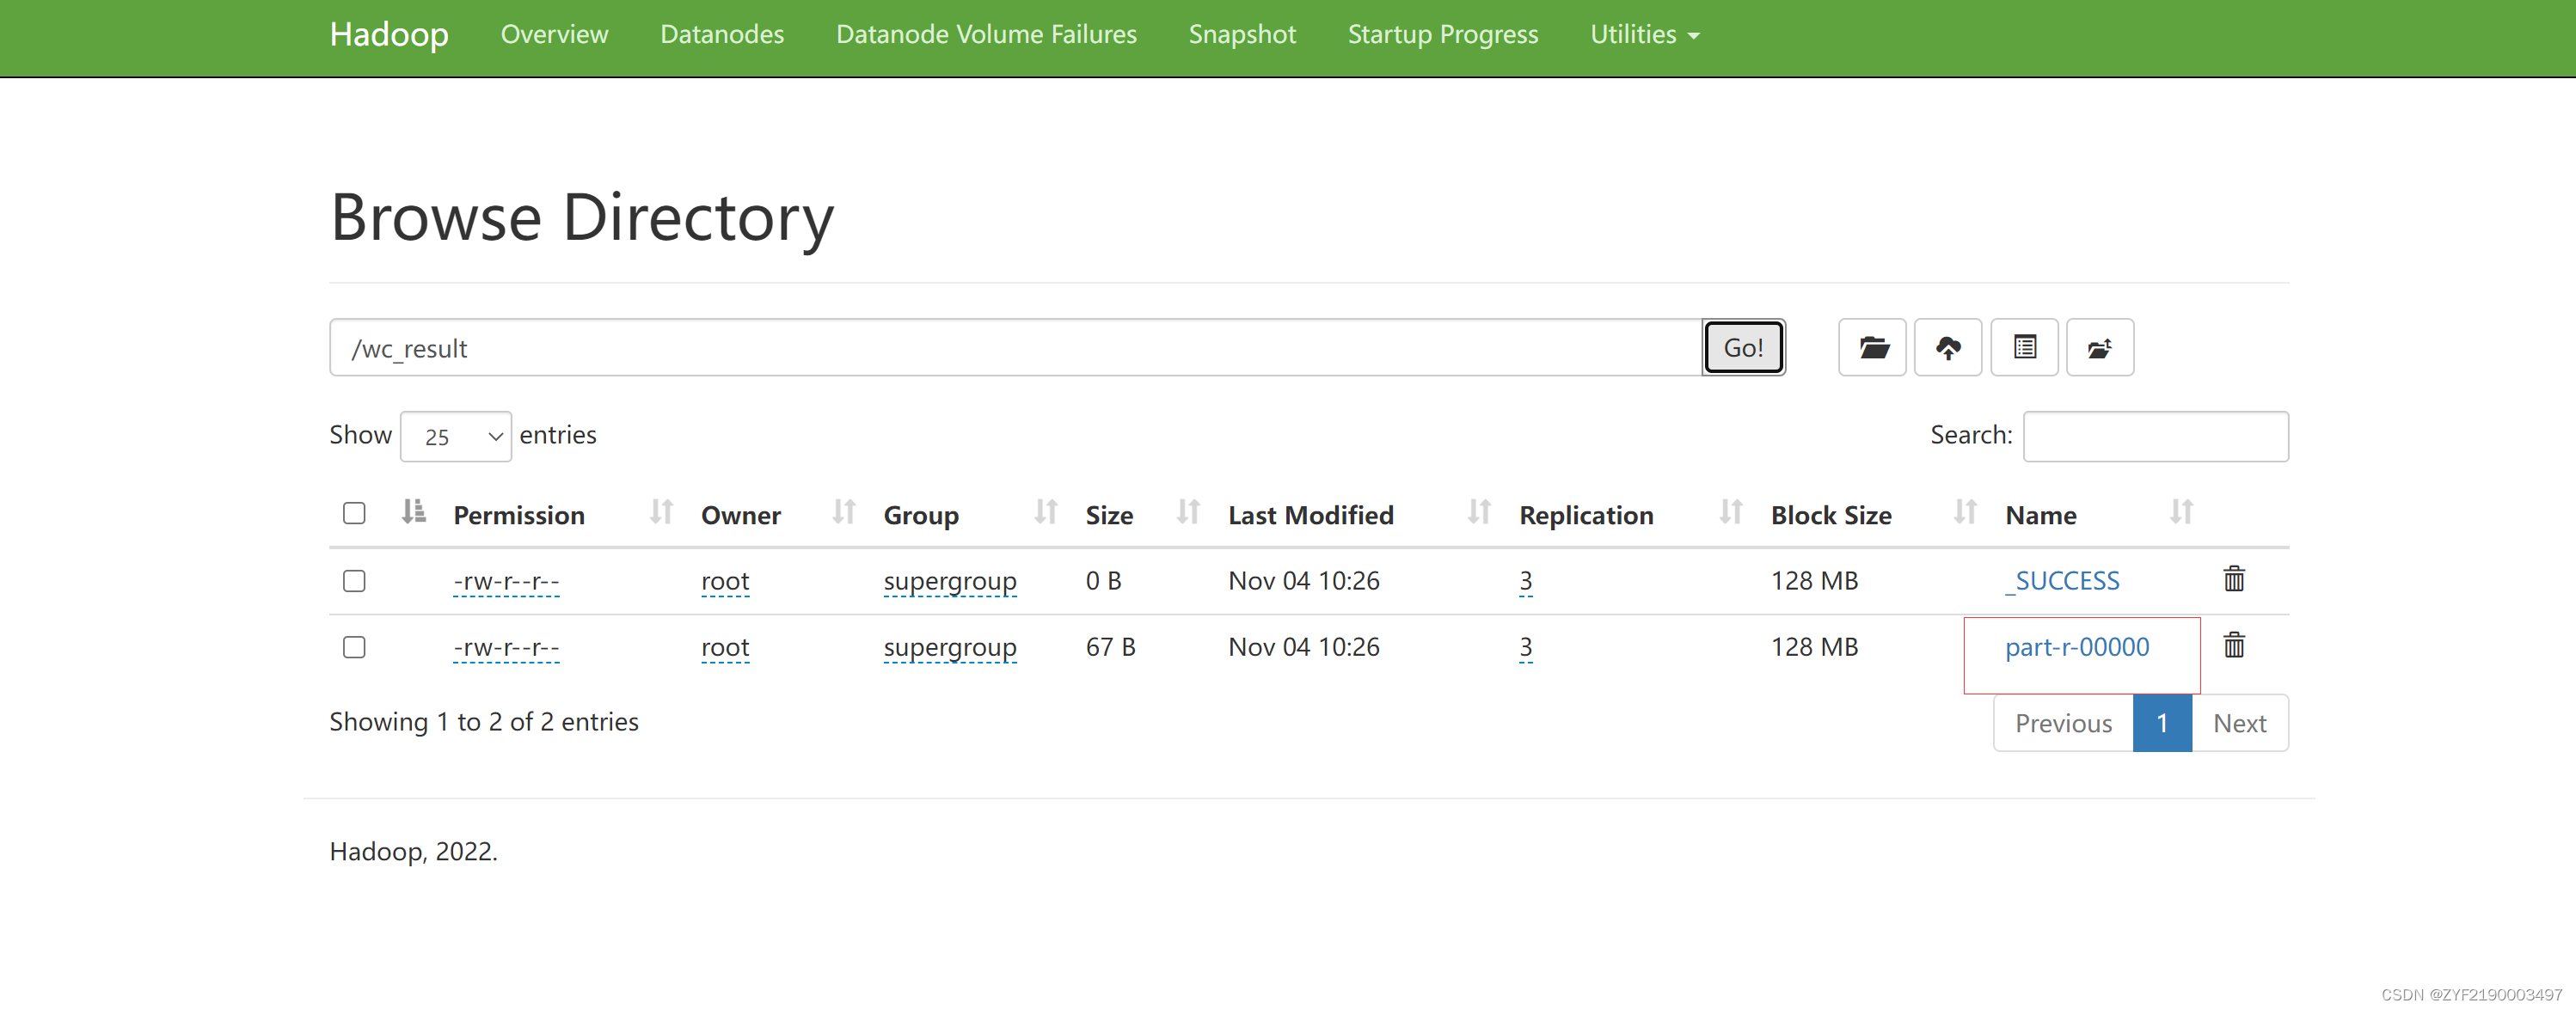This screenshot has width=2576, height=1009.
Task: Click the Next pagination button
Action: pos(2238,723)
